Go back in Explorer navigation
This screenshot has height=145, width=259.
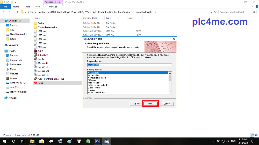[4, 12]
